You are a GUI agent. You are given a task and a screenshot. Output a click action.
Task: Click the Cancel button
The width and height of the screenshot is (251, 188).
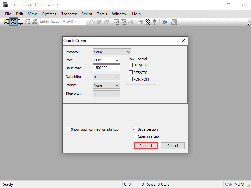pos(172,146)
